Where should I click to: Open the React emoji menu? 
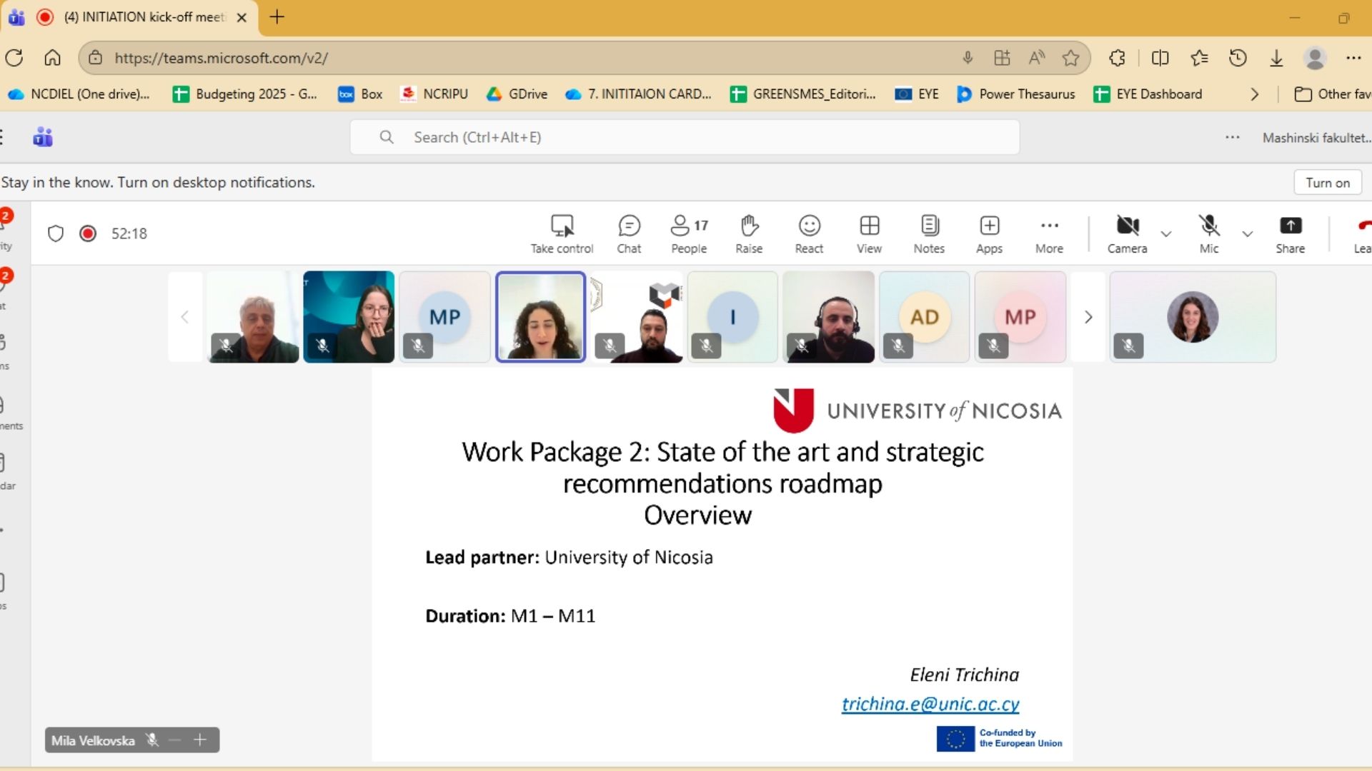click(809, 233)
